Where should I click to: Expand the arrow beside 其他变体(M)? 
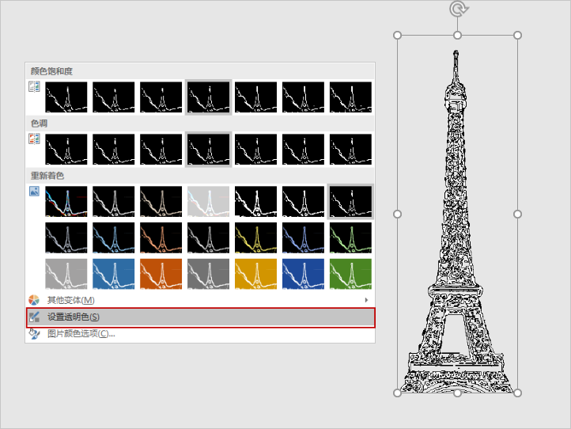click(x=366, y=300)
